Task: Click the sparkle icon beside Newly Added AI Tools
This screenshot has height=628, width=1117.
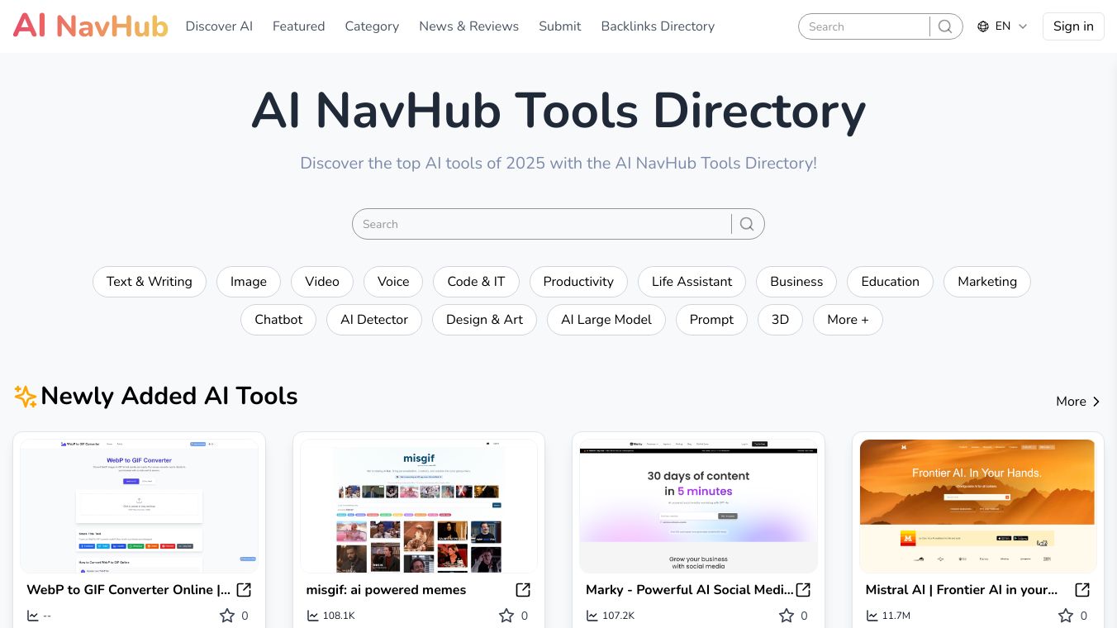Action: 26,397
